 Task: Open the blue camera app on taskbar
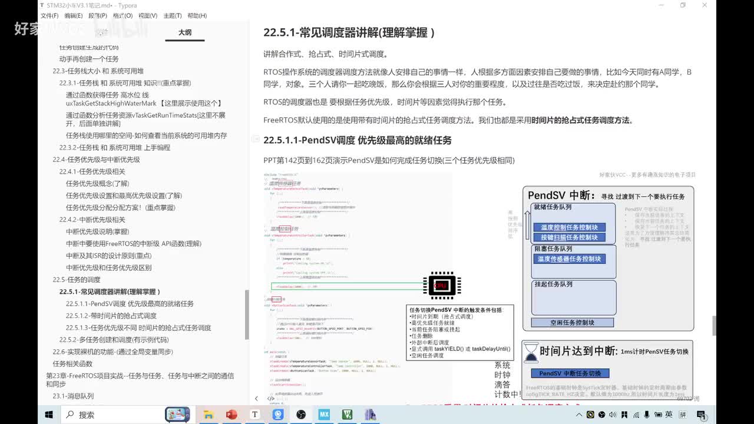point(278,415)
